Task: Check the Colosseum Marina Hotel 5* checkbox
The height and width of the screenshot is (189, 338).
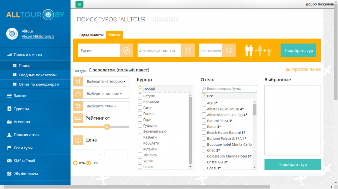Action: pyautogui.click(x=204, y=156)
